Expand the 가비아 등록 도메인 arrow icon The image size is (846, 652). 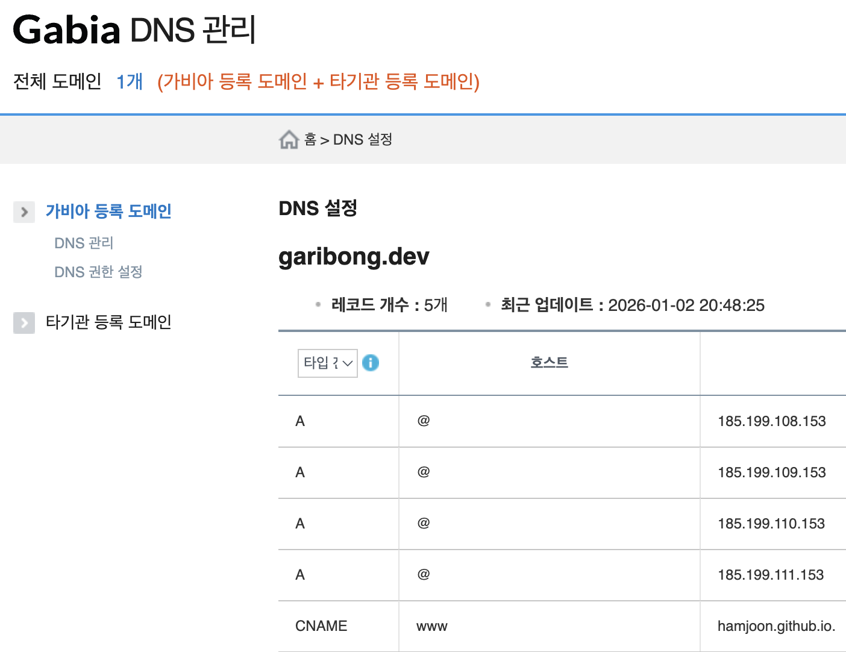click(x=24, y=212)
